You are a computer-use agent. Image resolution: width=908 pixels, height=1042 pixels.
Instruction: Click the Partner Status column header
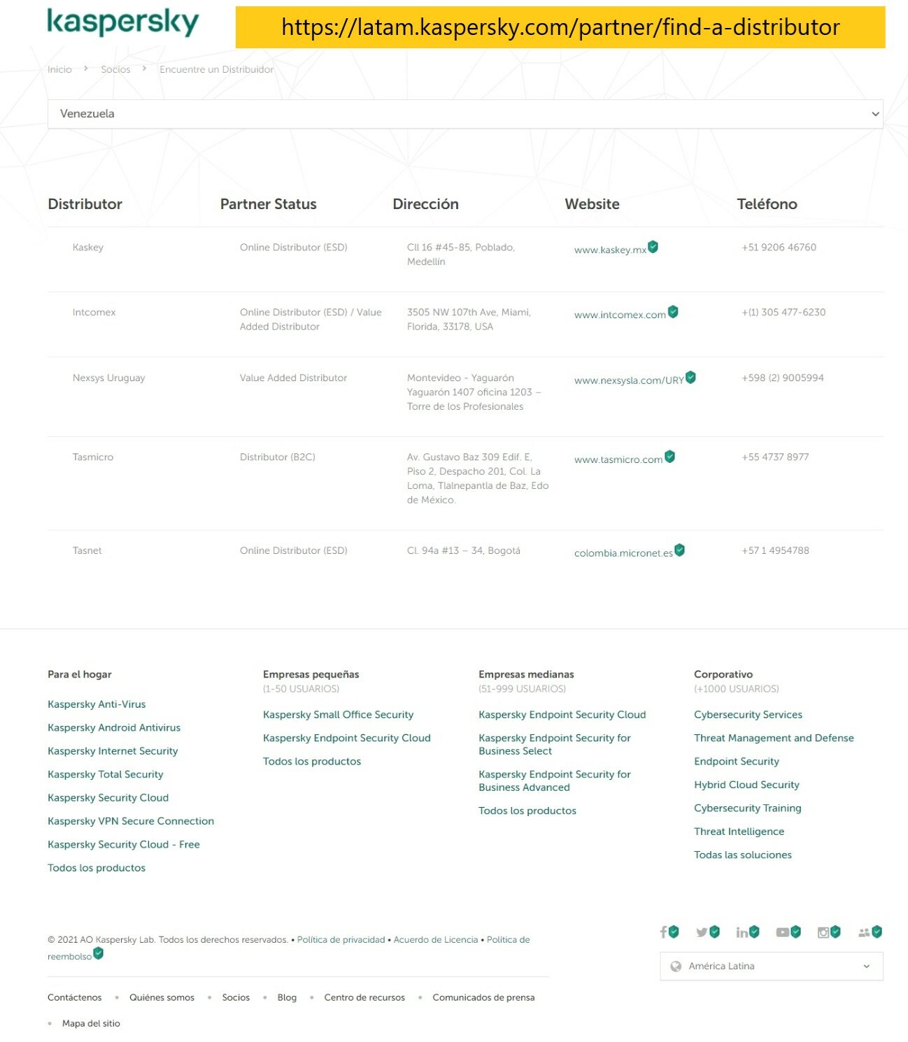[268, 204]
